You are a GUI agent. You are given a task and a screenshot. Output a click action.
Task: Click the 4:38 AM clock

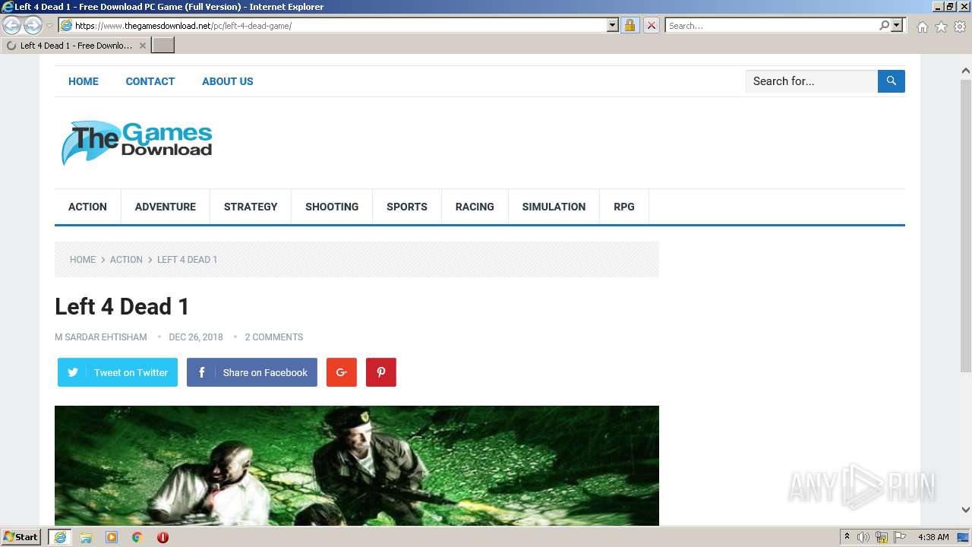[933, 537]
